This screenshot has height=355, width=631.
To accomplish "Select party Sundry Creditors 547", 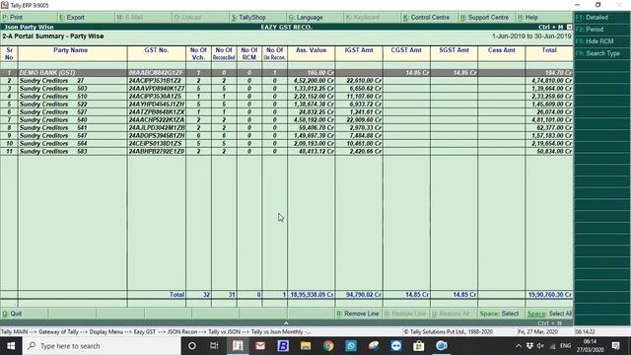I will (53, 136).
